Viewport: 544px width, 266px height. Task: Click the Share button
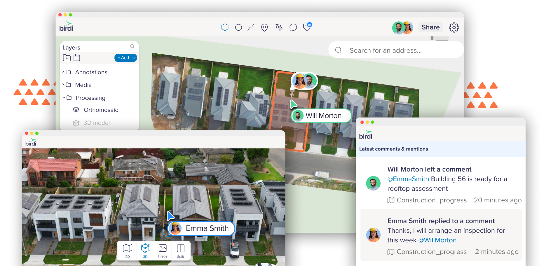(x=430, y=27)
